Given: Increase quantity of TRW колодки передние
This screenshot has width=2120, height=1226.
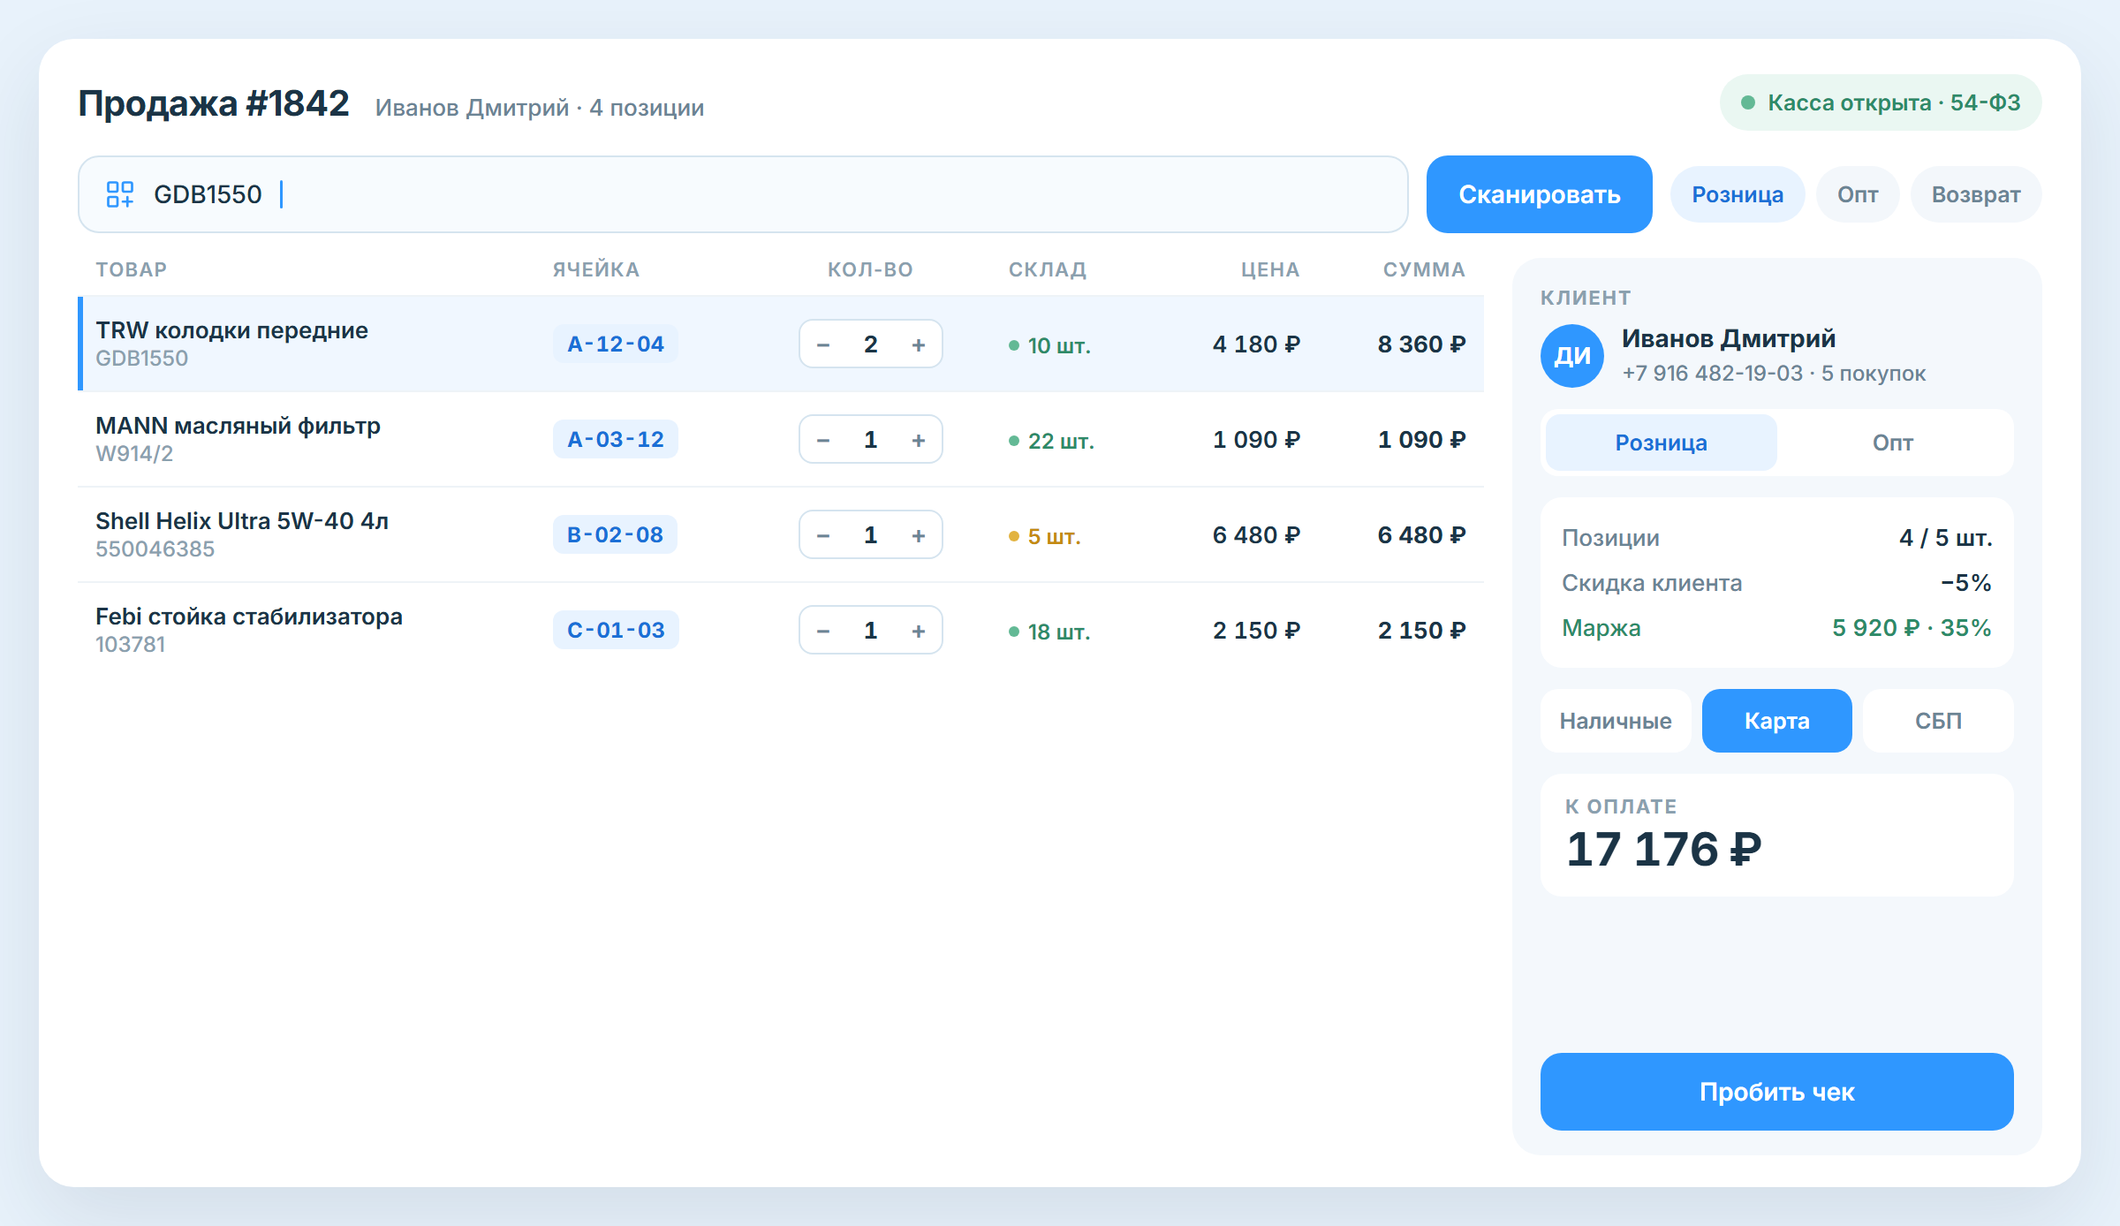Looking at the screenshot, I should pyautogui.click(x=919, y=344).
